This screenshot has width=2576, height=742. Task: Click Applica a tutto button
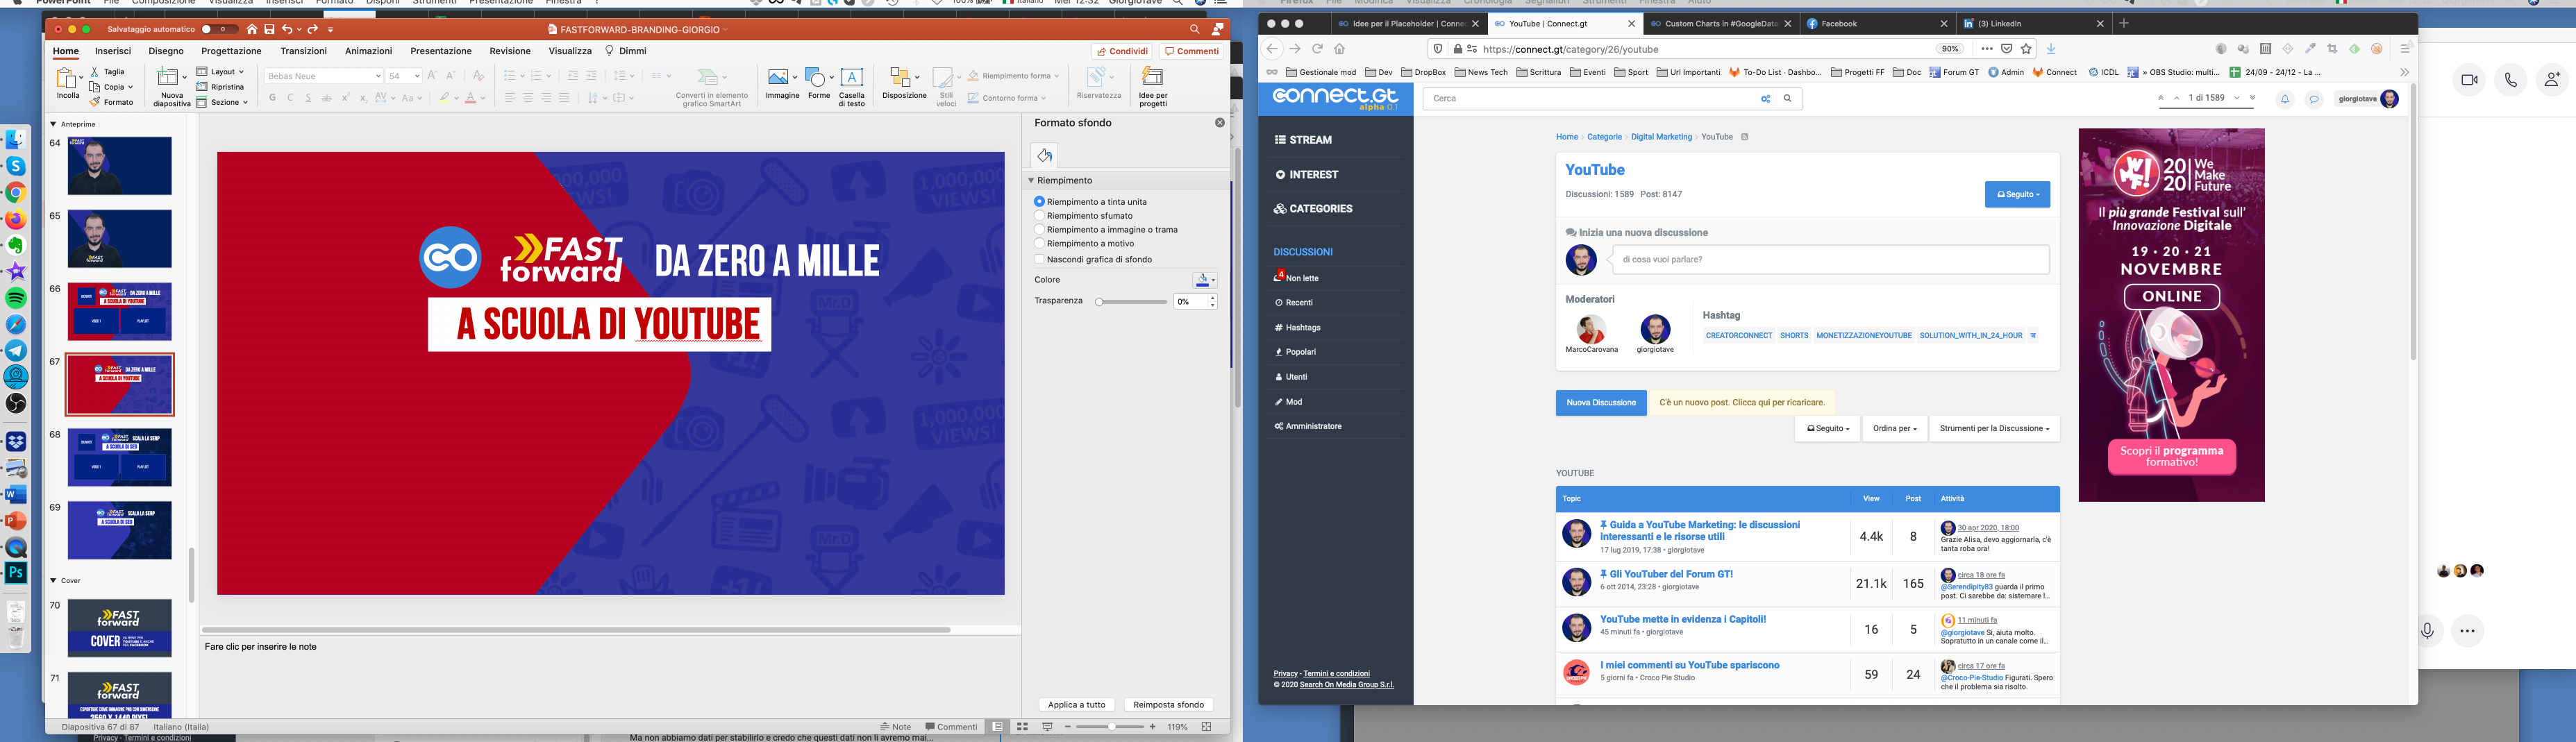(1076, 705)
